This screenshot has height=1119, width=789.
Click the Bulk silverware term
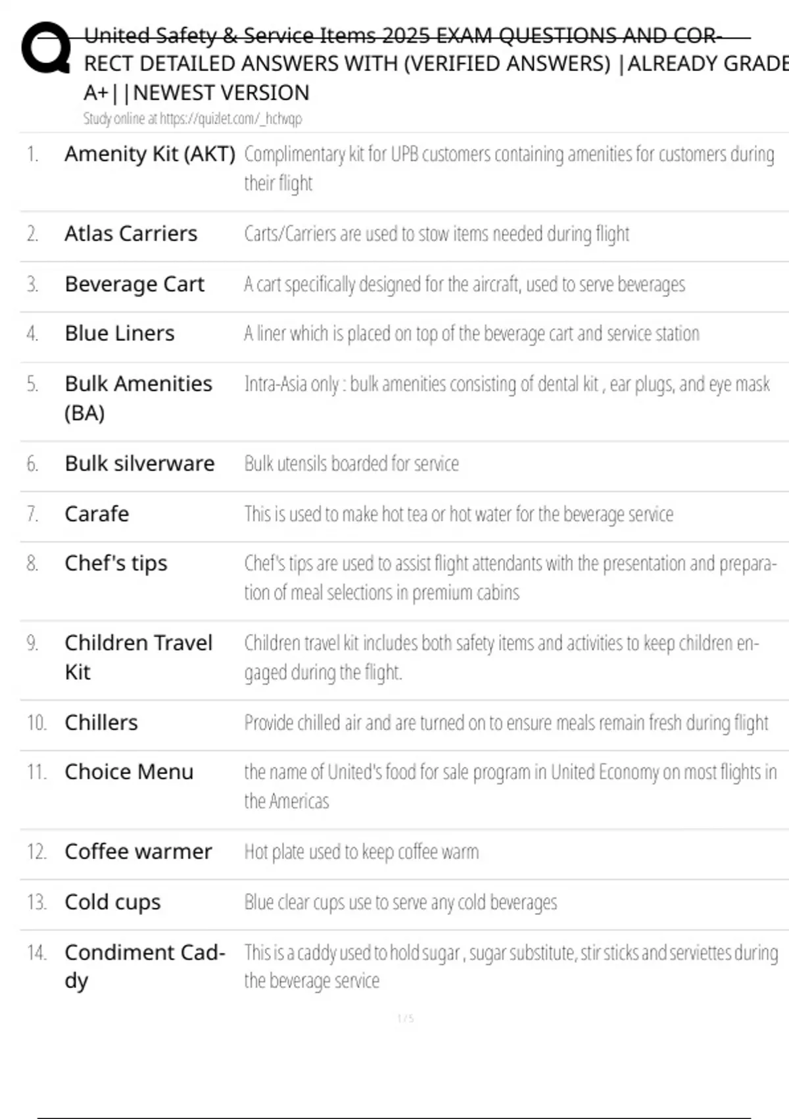[139, 464]
